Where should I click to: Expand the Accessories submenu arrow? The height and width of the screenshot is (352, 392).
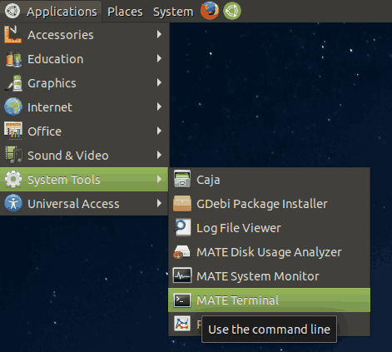159,34
